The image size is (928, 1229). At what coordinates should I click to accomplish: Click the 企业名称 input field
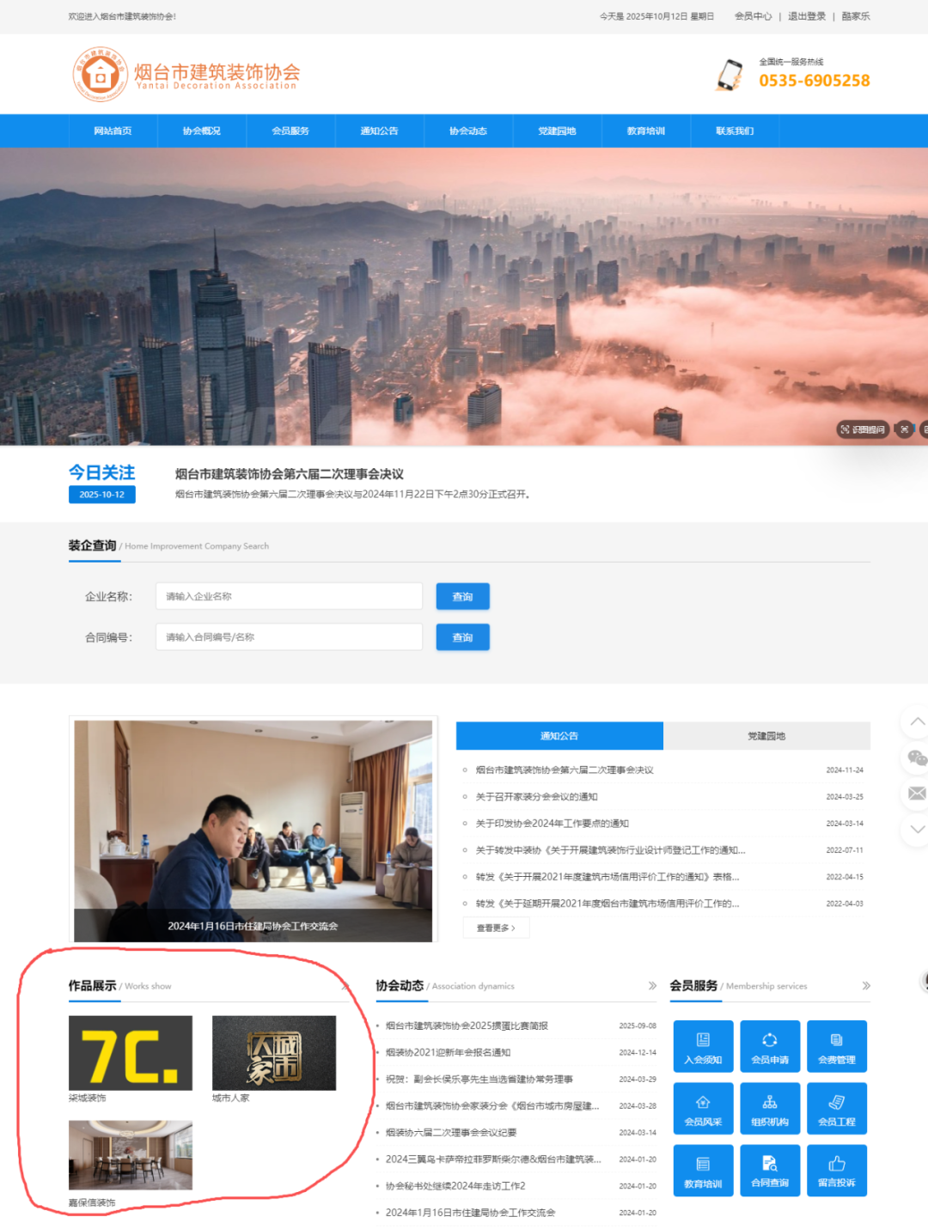(x=288, y=596)
